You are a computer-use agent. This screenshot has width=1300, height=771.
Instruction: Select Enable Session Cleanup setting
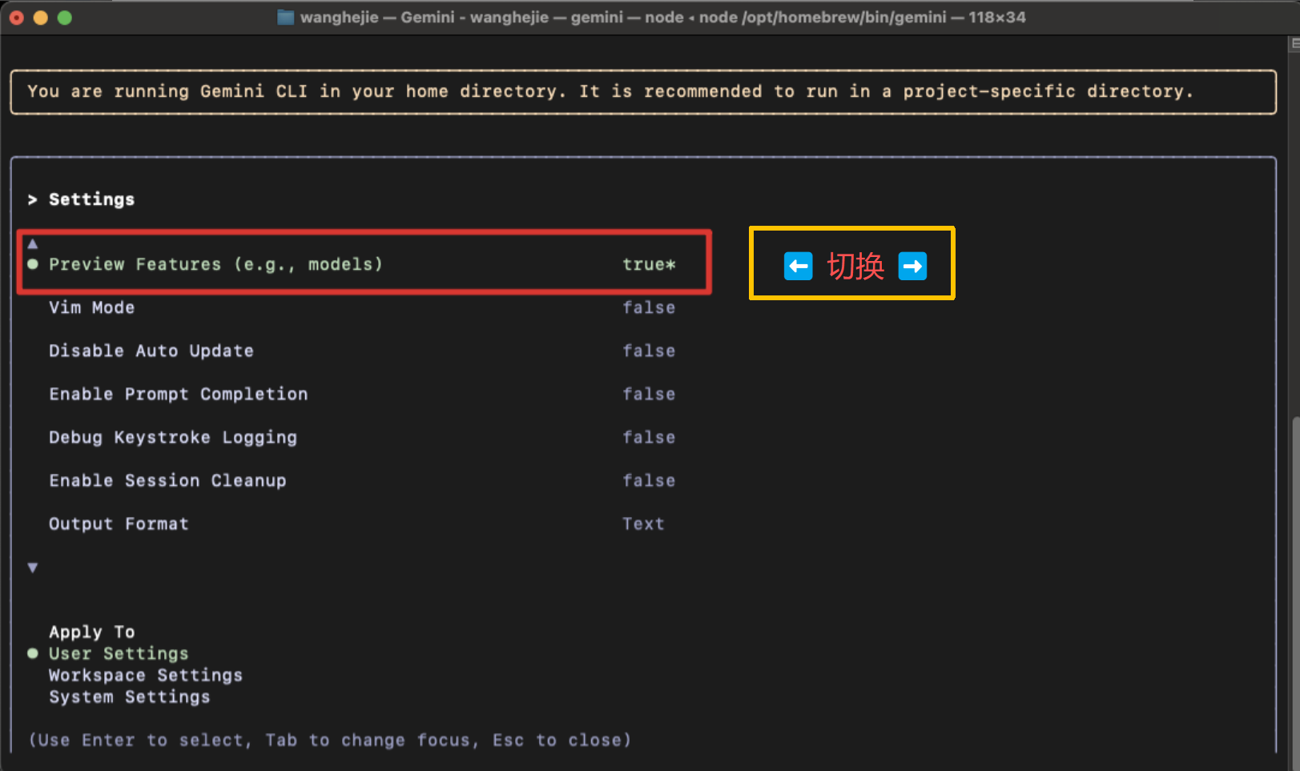click(x=167, y=480)
